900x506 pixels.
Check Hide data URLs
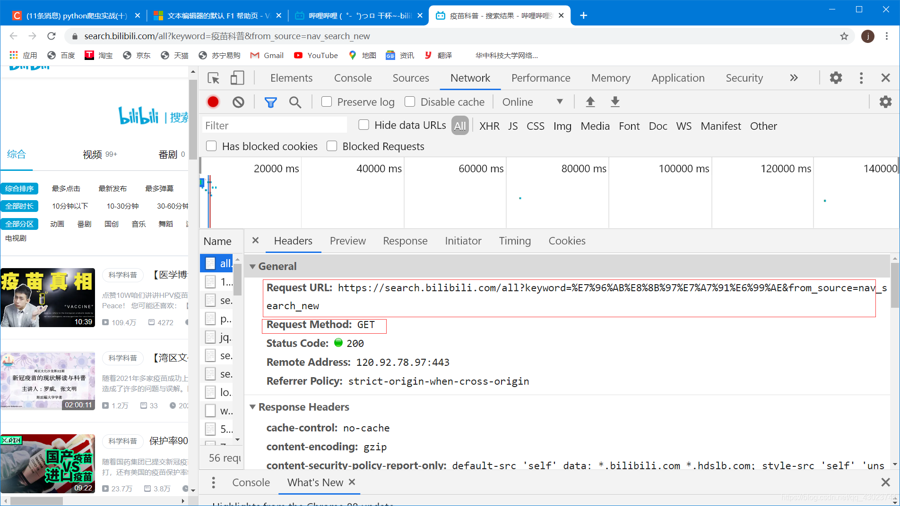[363, 125]
